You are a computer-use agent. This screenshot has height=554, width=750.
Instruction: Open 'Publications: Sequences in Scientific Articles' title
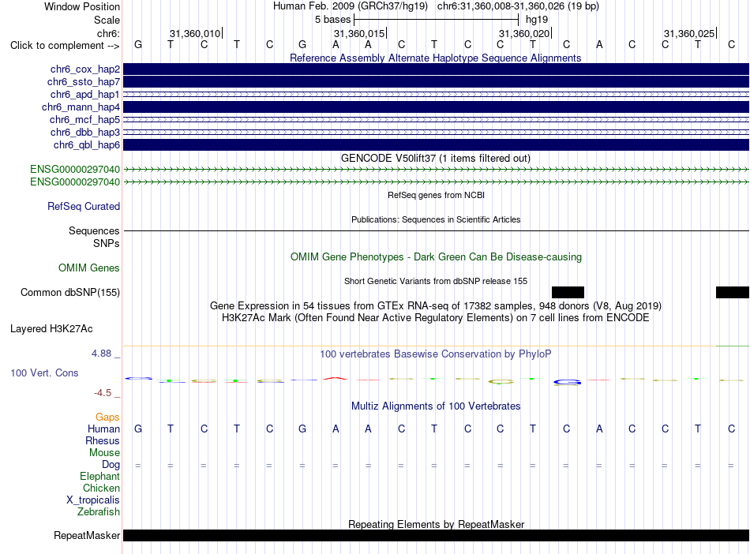point(436,219)
